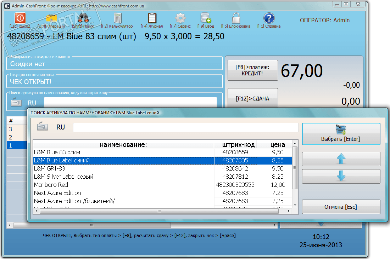
Task: Click receipt row number 2
Action: click(17, 137)
